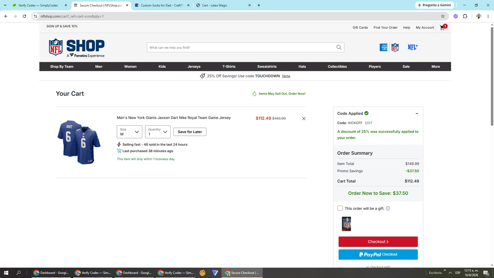Switch to the Custom Socks for Dad tab
The image size is (494, 278).
click(162, 5)
